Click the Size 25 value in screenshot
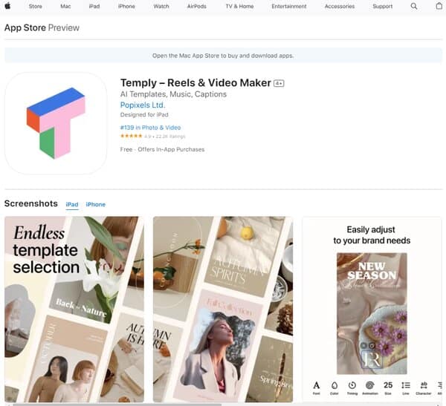 [x=388, y=387]
